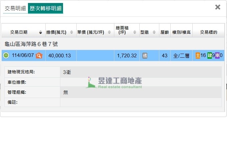Click the orange house search icon
The image size is (227, 157).
coord(39,56)
